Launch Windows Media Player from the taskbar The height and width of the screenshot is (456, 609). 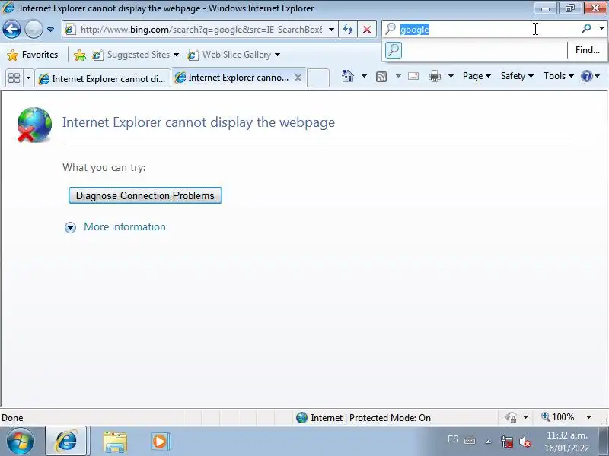(161, 442)
